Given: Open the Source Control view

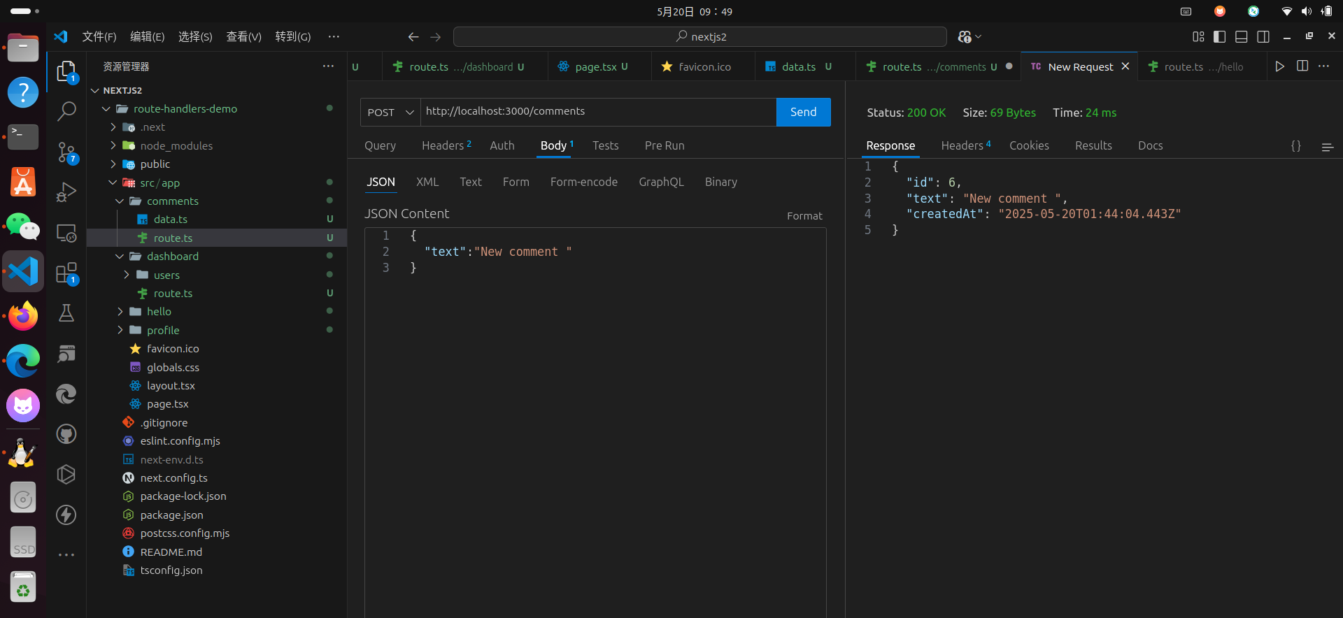Looking at the screenshot, I should pos(66,152).
